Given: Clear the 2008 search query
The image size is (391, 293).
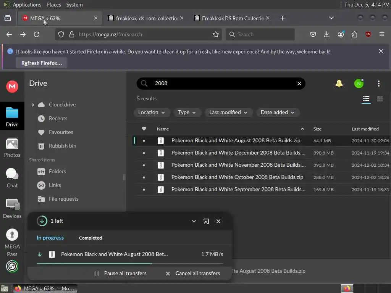Looking at the screenshot, I should pos(299,84).
